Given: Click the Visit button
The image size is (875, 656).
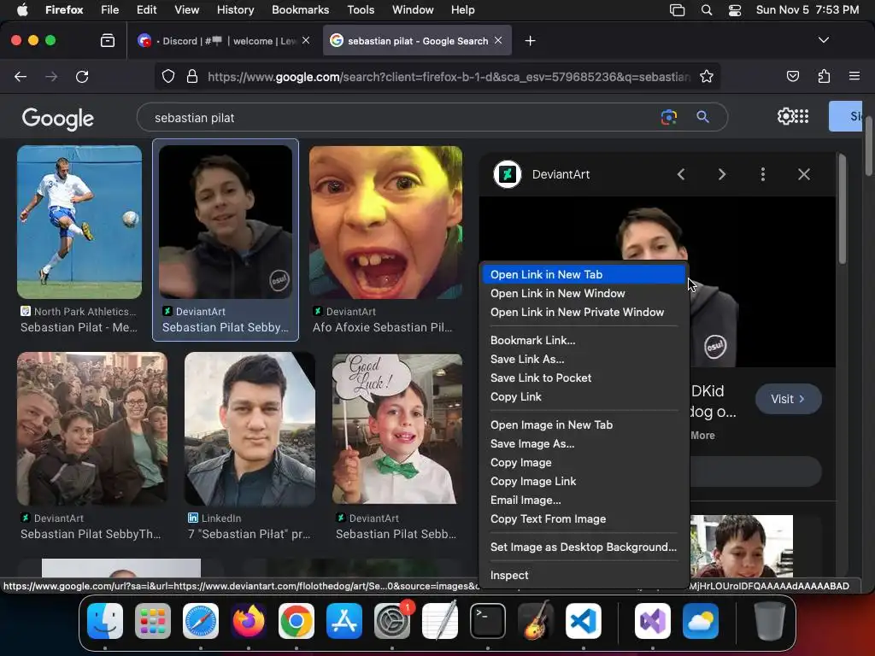Looking at the screenshot, I should 788,399.
